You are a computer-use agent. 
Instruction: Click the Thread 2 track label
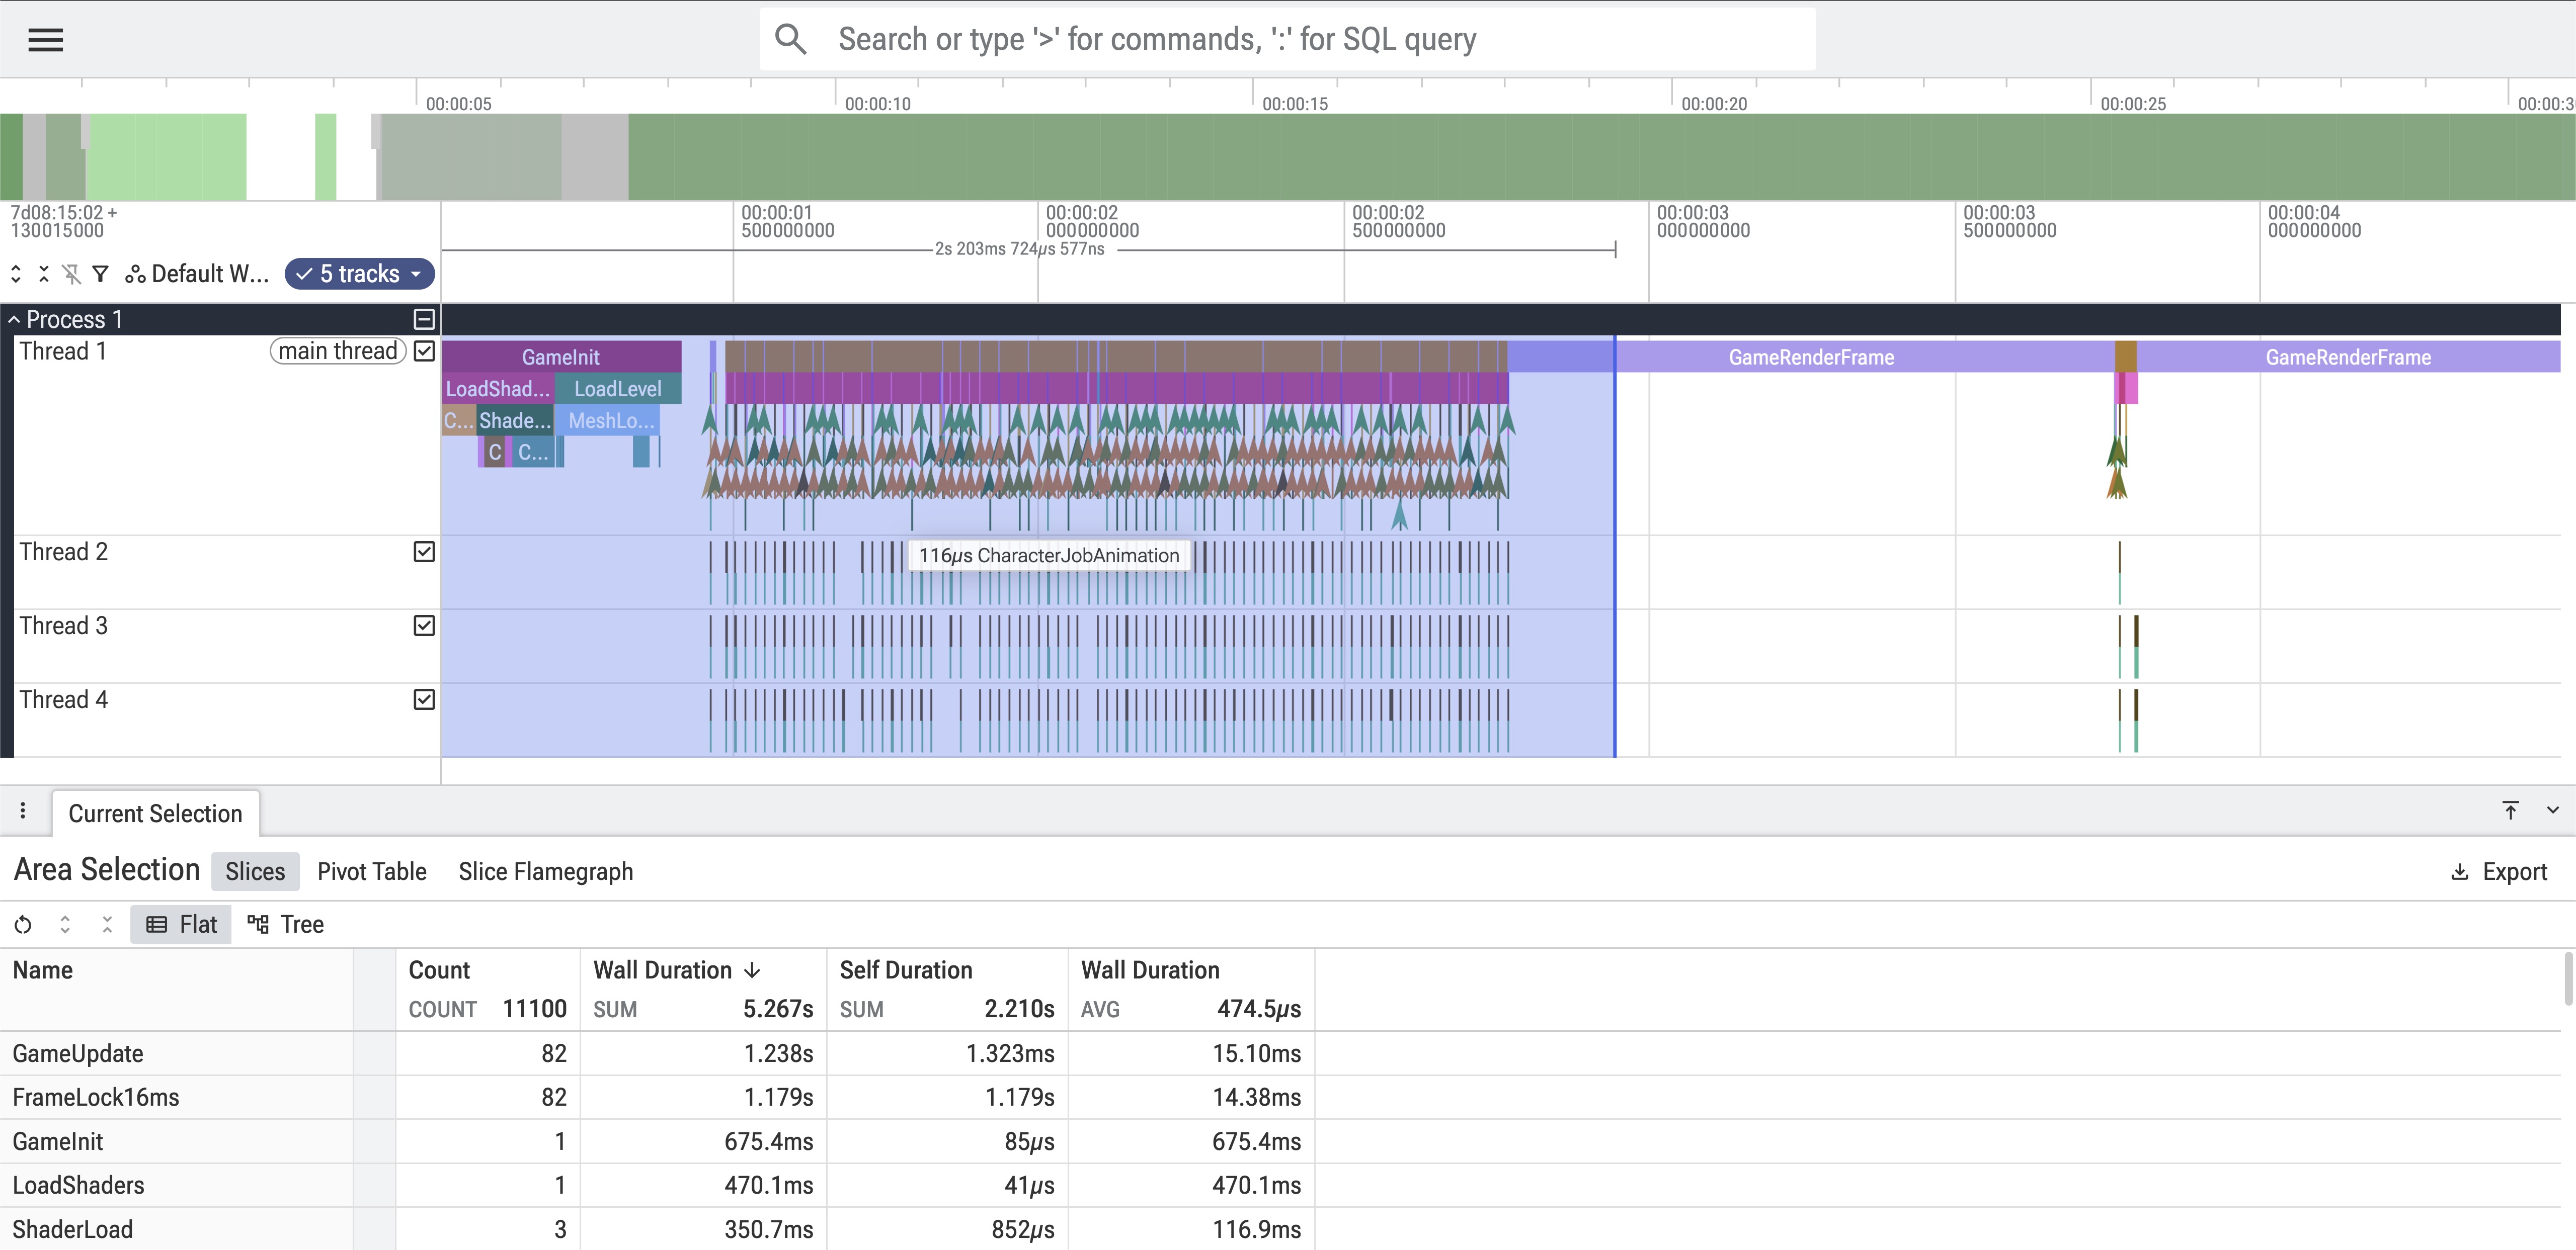(x=63, y=552)
